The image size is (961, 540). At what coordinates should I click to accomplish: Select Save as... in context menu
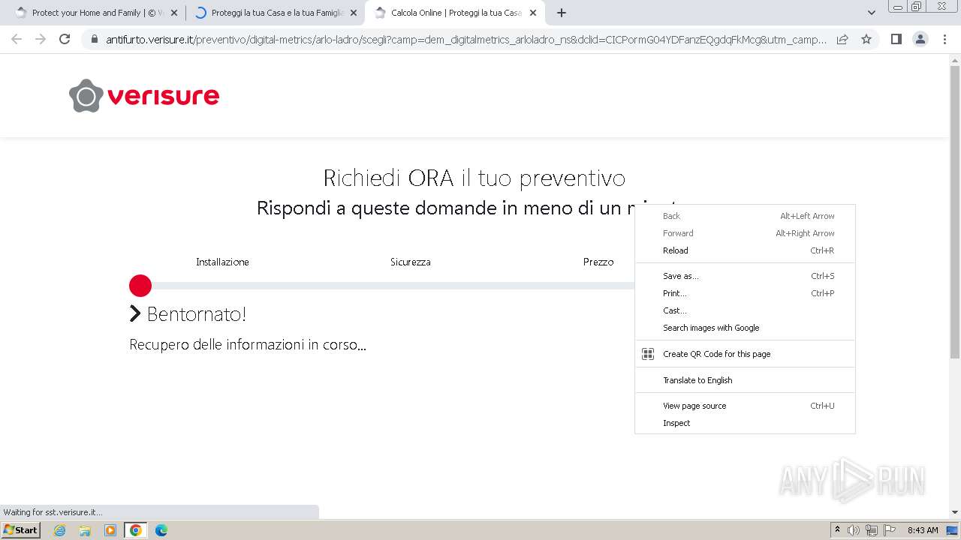[x=745, y=276]
